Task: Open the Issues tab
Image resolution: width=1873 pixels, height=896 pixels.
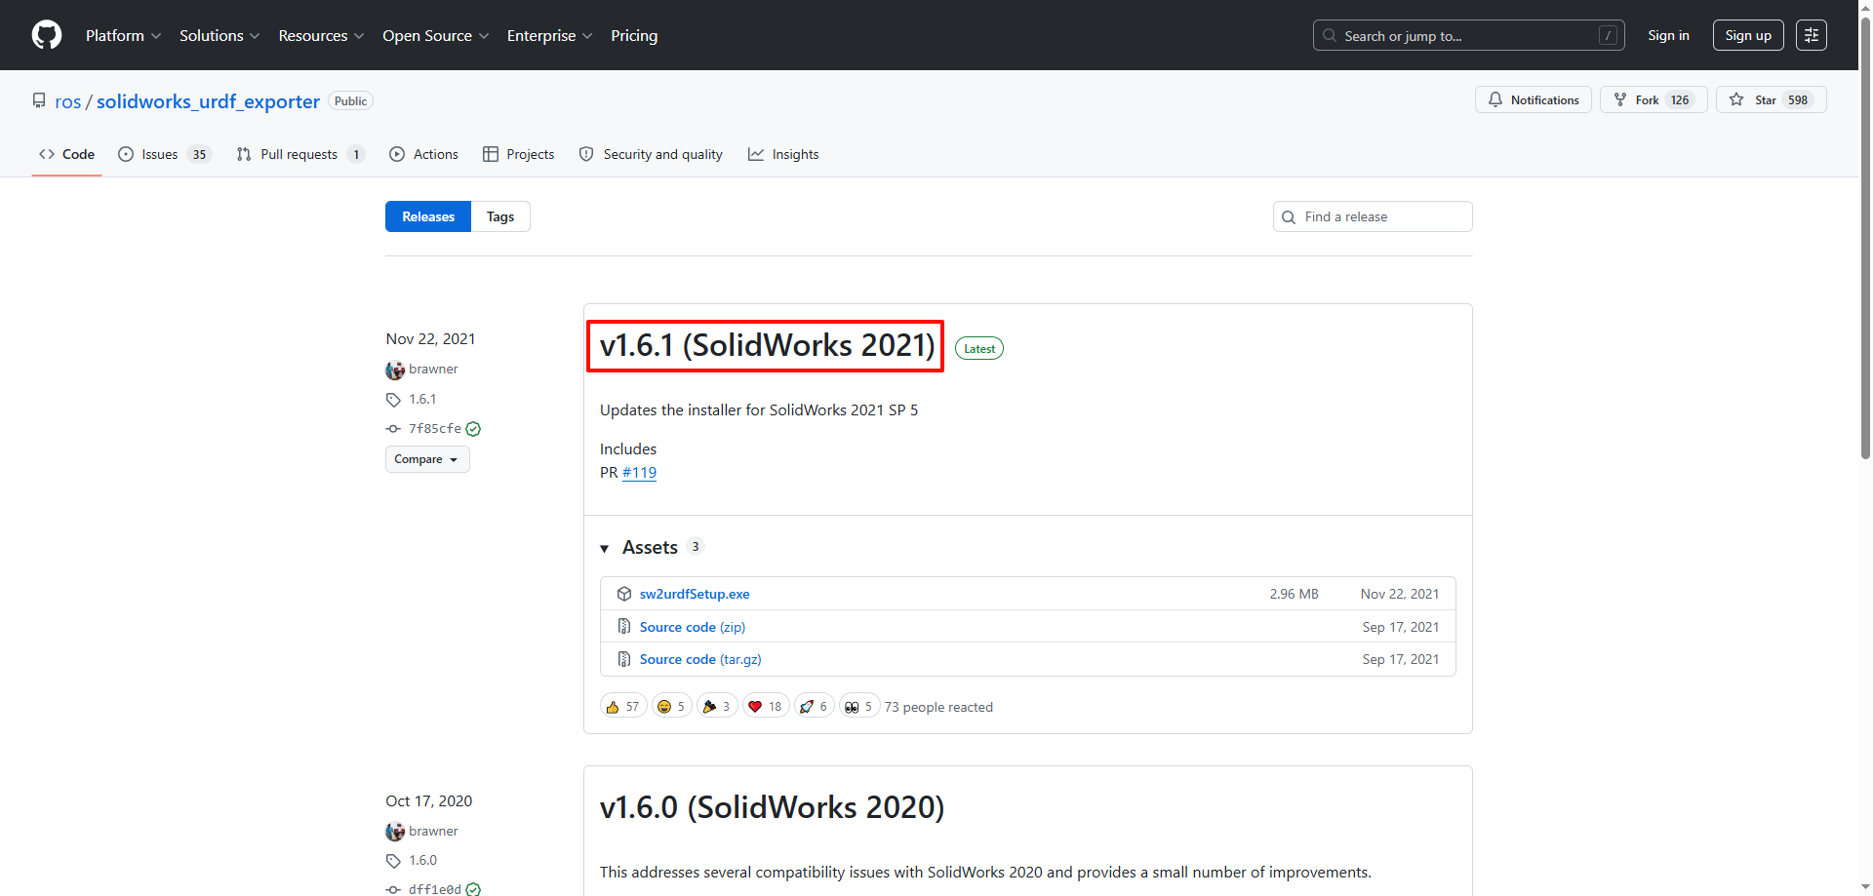Action: coord(164,154)
